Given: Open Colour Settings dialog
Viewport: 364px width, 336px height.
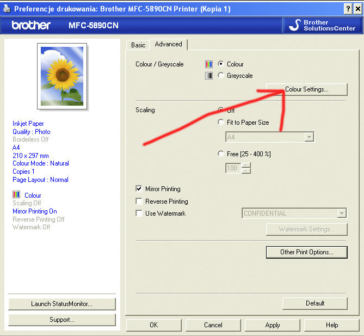Looking at the screenshot, I should [307, 89].
